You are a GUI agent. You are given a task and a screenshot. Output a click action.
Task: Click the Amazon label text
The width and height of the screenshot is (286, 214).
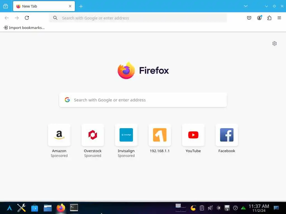tap(59, 151)
